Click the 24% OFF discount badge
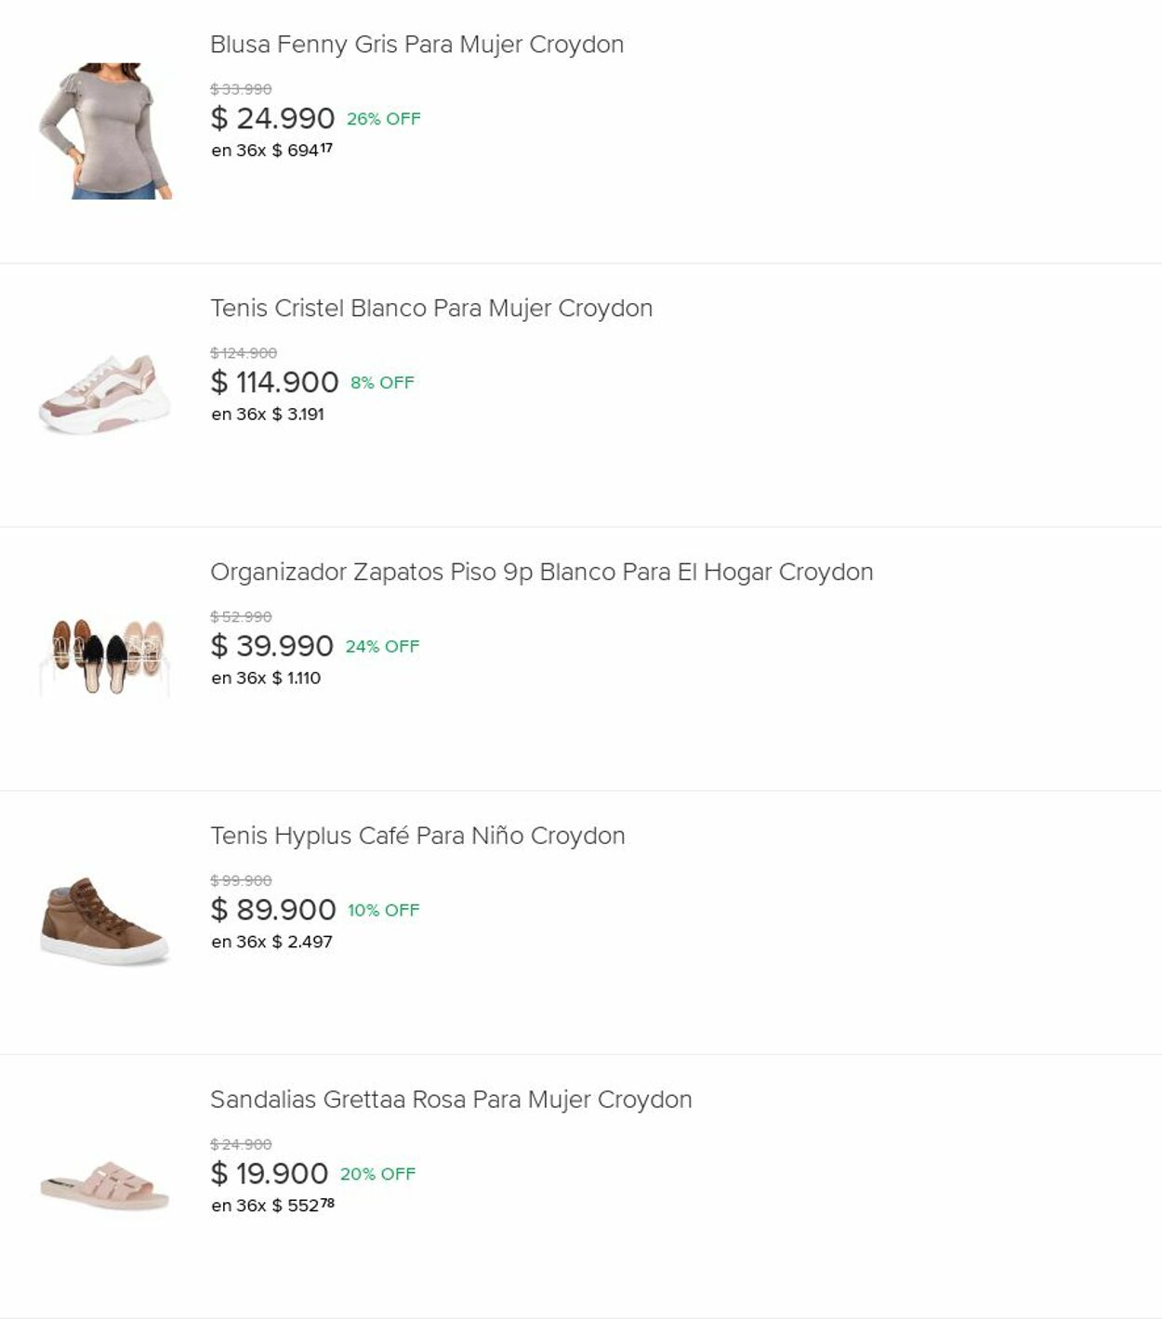The image size is (1162, 1319). [x=382, y=647]
